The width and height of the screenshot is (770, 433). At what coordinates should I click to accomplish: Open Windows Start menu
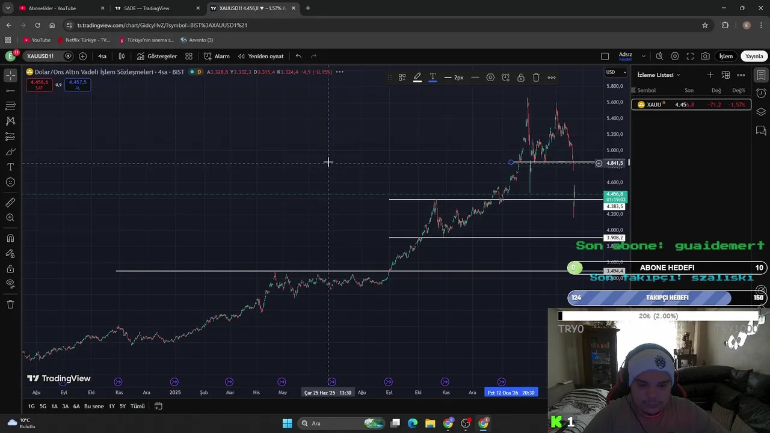click(287, 423)
